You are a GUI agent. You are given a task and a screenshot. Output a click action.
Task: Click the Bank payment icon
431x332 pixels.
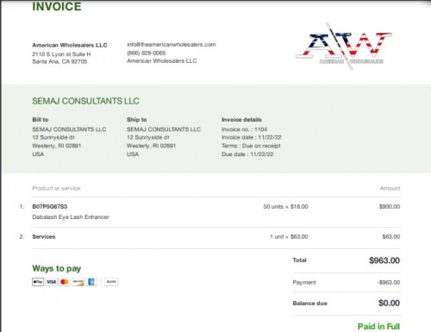111,282
